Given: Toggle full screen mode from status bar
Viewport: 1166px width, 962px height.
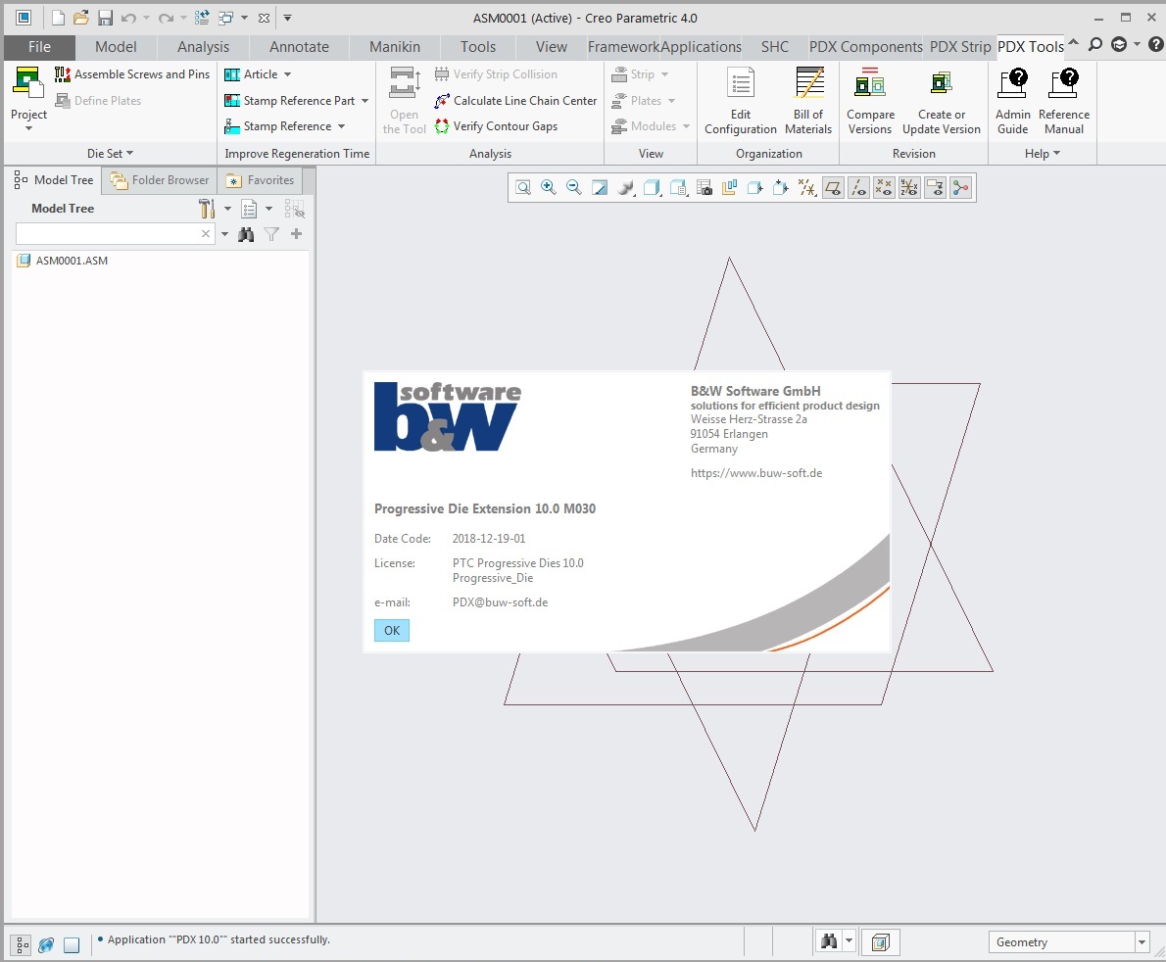Looking at the screenshot, I should point(72,945).
